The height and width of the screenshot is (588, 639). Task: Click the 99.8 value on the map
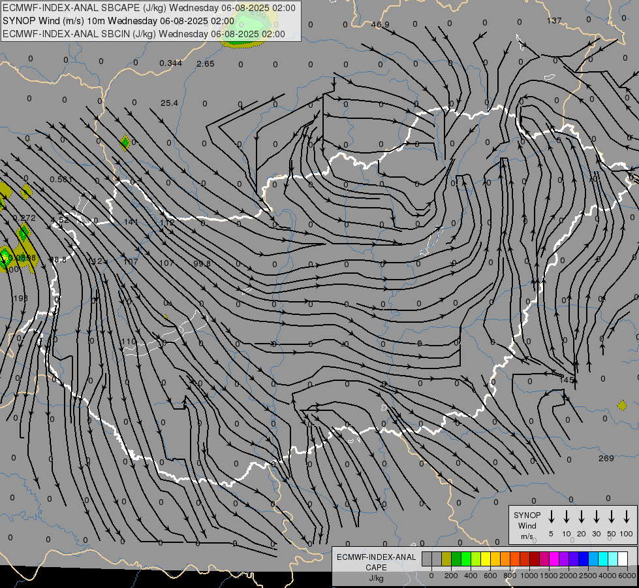pos(202,263)
